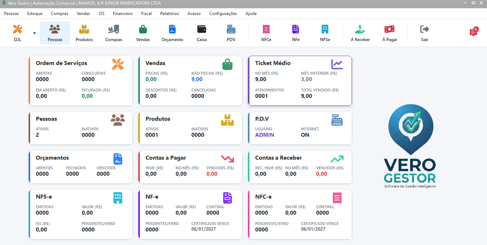Select the Ticket Médio card title
The image size is (487, 245).
point(273,63)
